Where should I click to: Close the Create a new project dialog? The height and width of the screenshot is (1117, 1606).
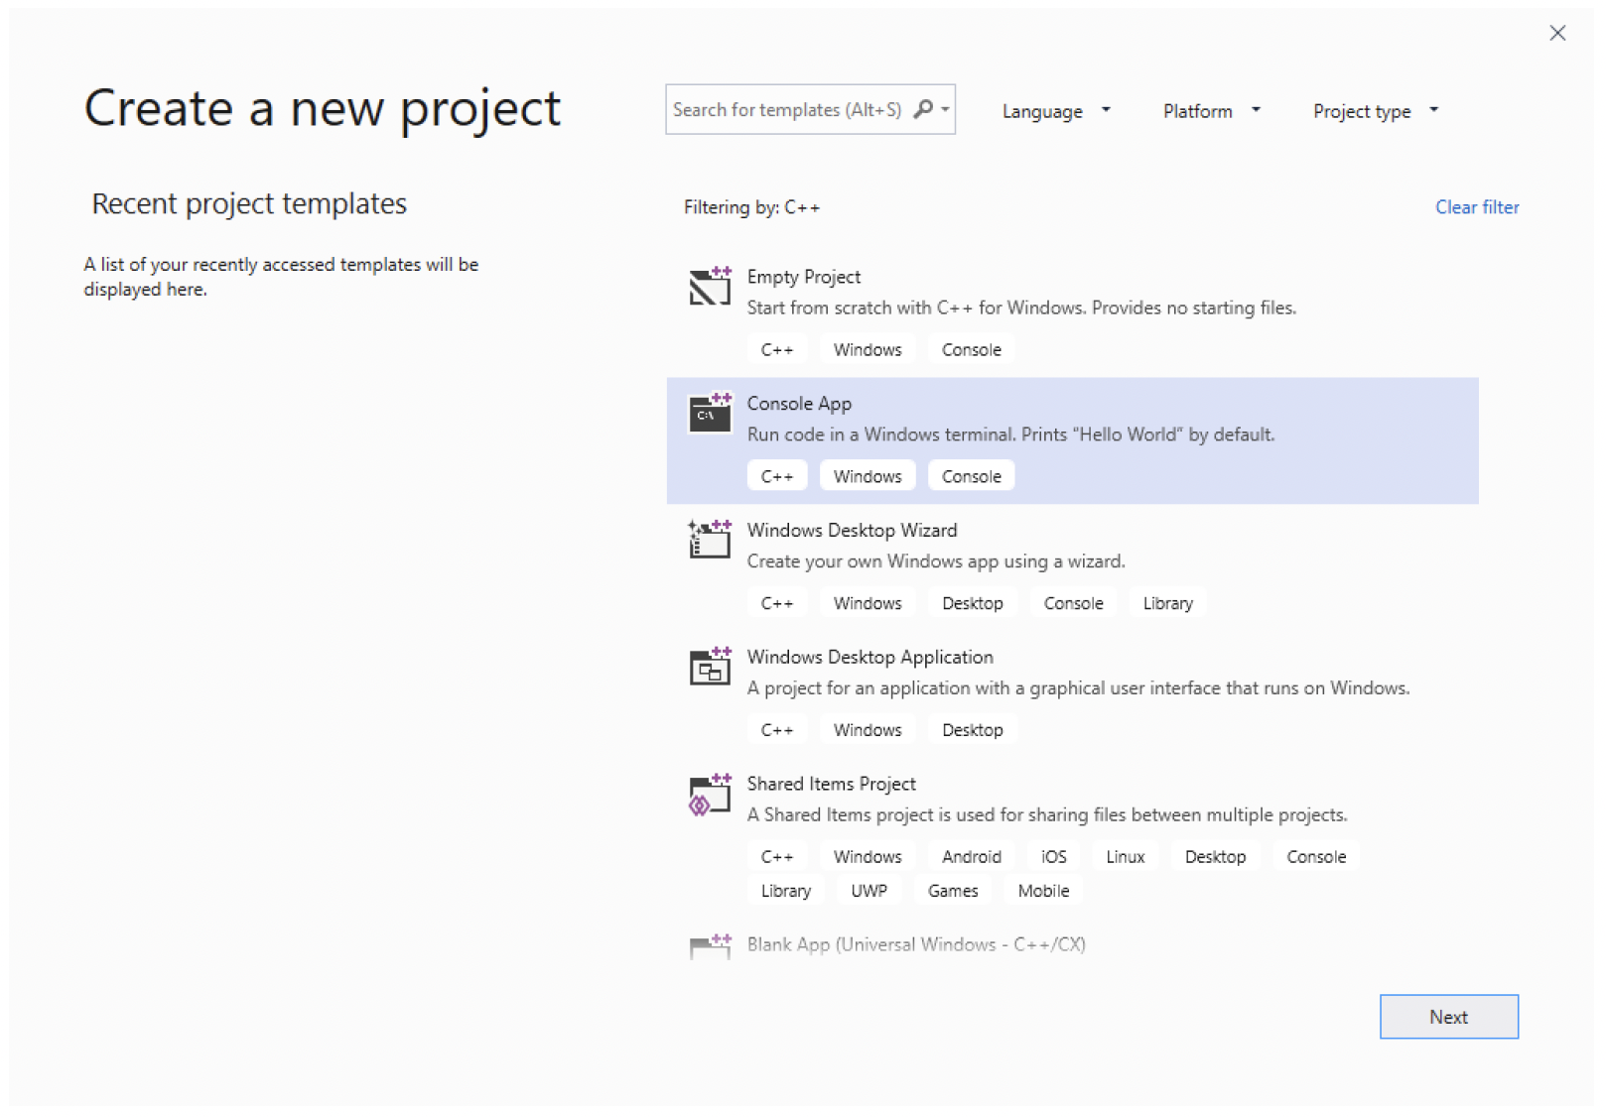click(1557, 33)
